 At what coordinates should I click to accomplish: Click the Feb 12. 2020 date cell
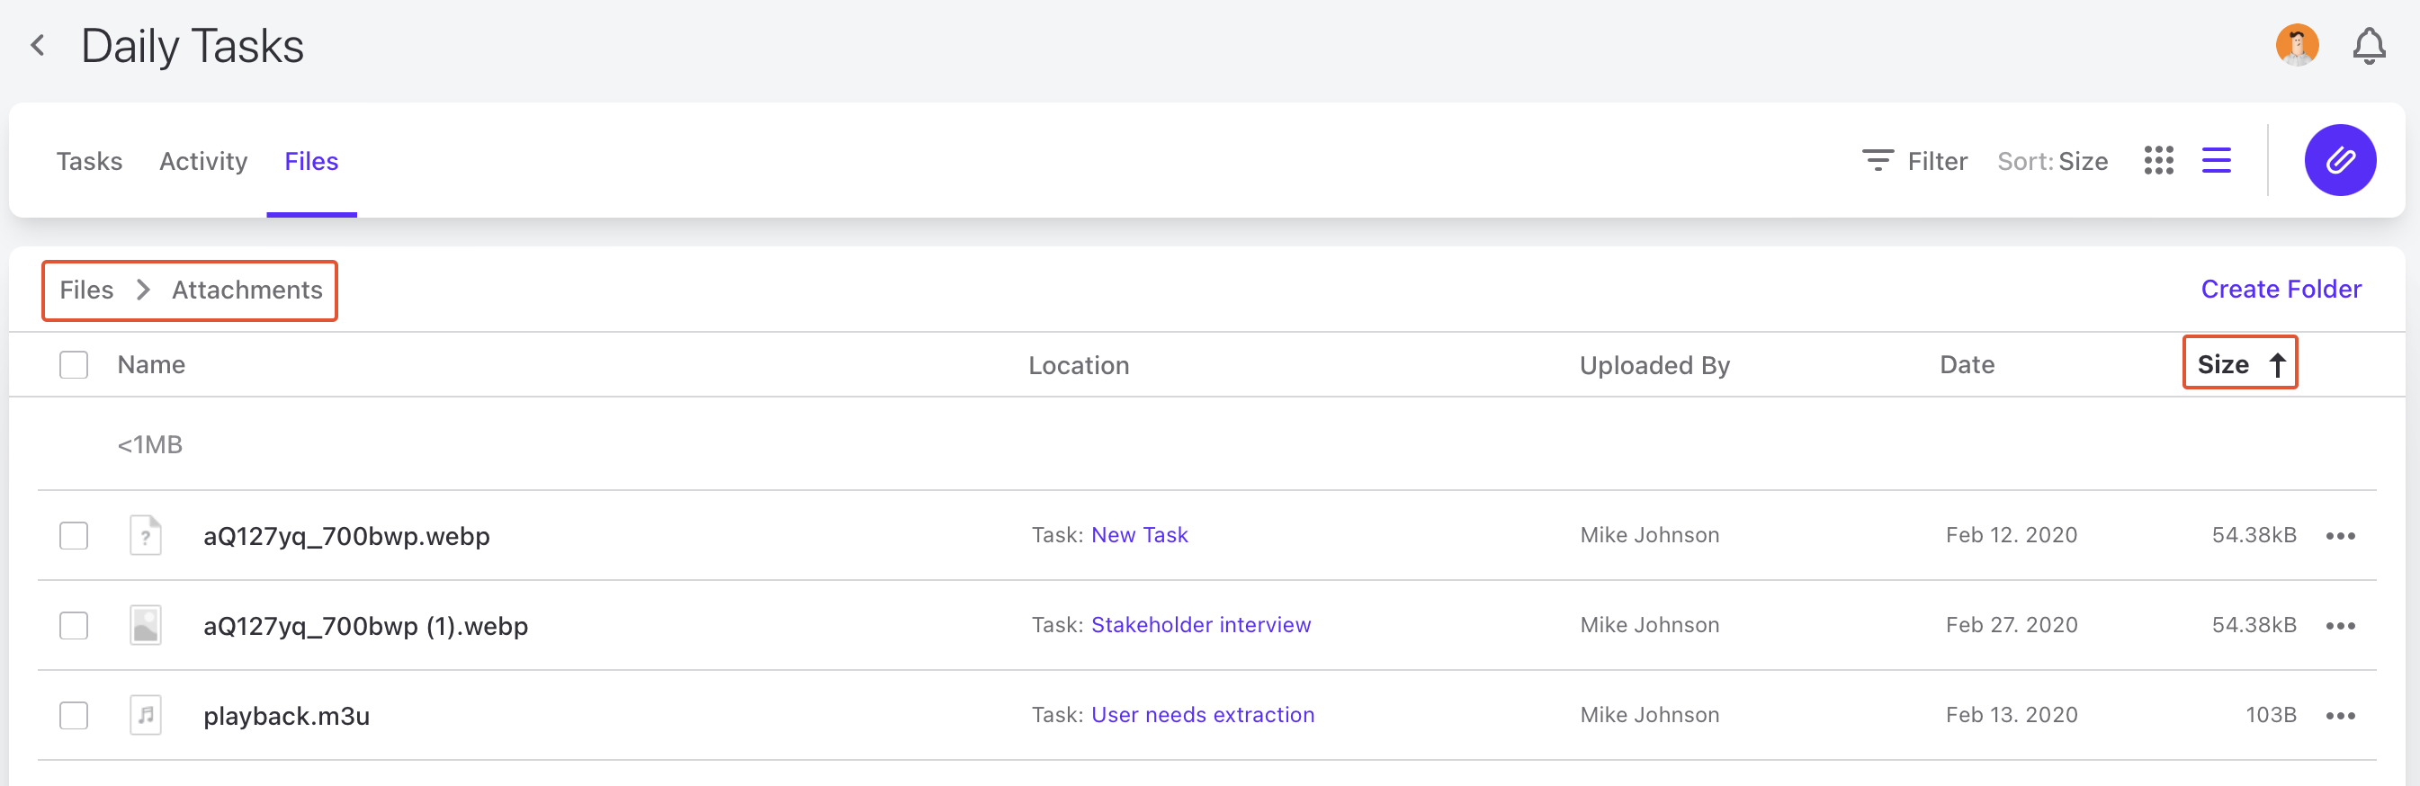(2012, 535)
